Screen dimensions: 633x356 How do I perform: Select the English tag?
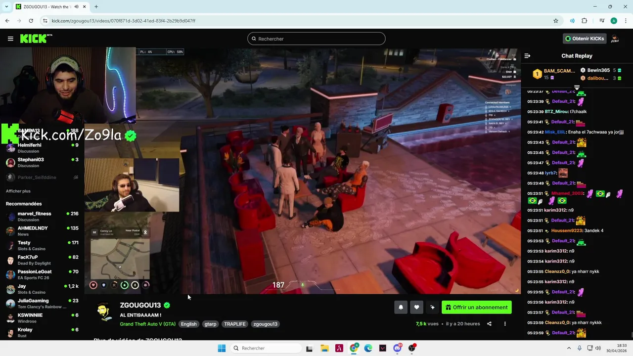188,324
